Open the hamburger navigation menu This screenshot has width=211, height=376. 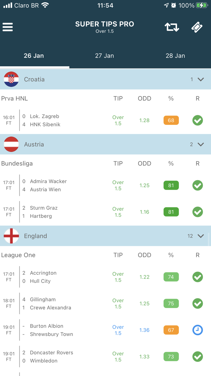point(8,27)
